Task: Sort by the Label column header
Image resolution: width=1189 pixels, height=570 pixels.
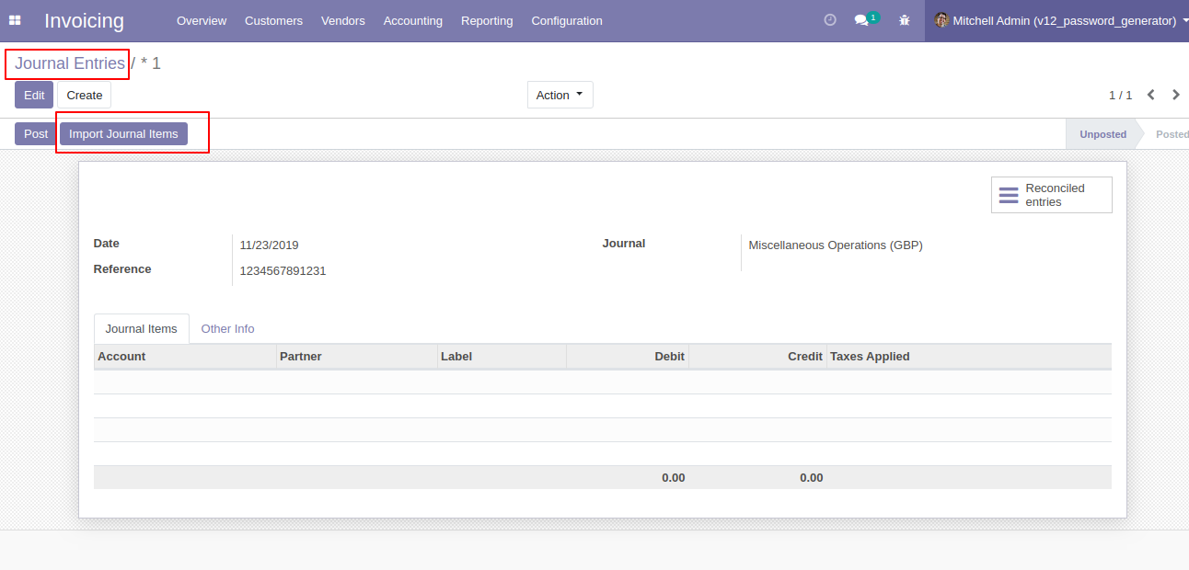Action: pos(502,357)
